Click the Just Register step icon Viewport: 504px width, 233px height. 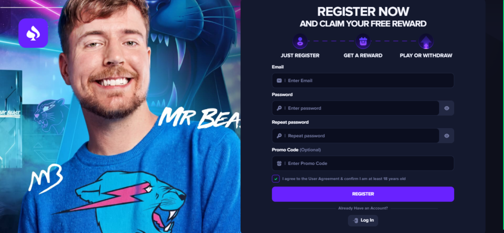click(x=300, y=41)
